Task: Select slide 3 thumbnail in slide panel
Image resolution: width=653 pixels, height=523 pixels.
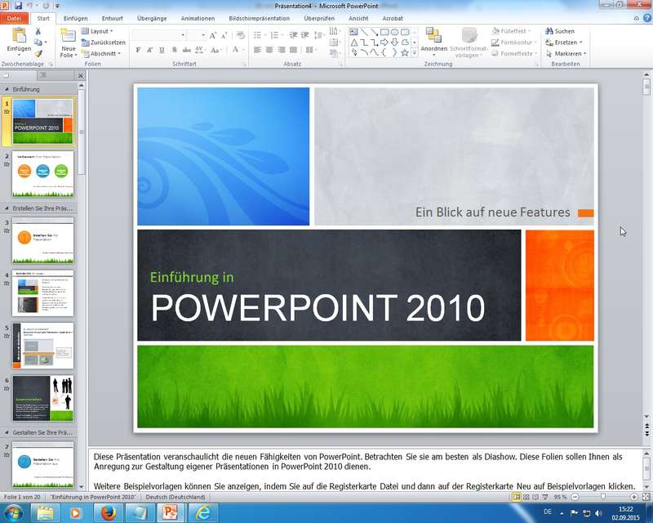Action: point(42,239)
